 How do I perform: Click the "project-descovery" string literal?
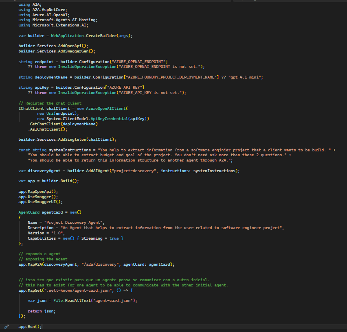click(x=136, y=171)
